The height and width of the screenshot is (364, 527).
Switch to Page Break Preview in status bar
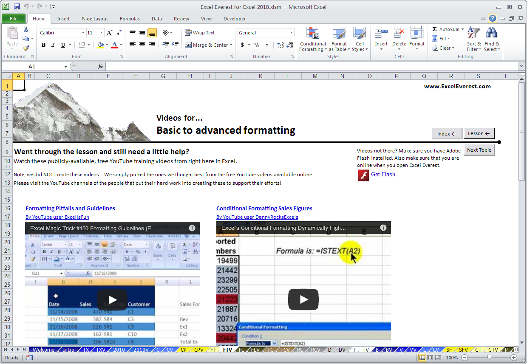[438, 358]
